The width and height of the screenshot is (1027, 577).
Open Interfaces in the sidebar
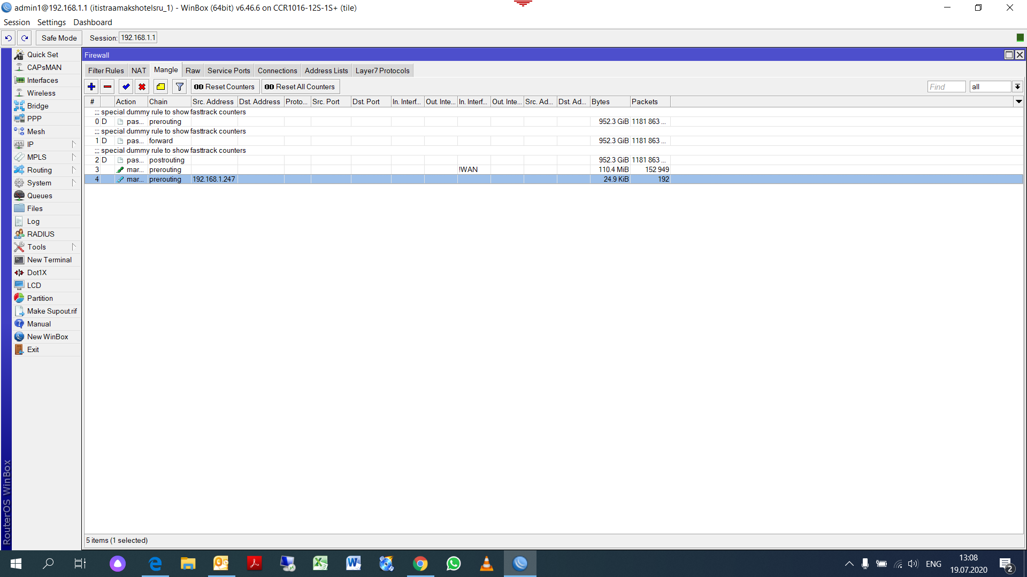tap(47, 80)
